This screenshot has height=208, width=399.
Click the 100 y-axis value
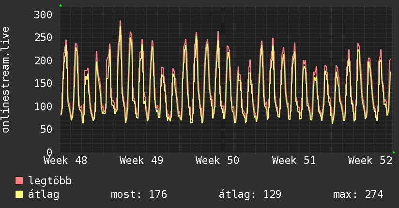(x=43, y=106)
